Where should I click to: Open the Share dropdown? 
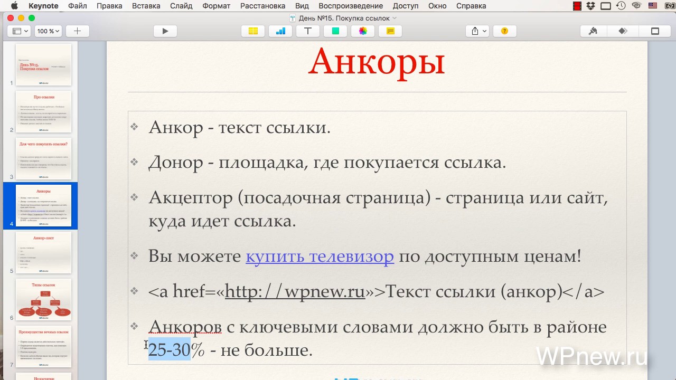pyautogui.click(x=477, y=31)
